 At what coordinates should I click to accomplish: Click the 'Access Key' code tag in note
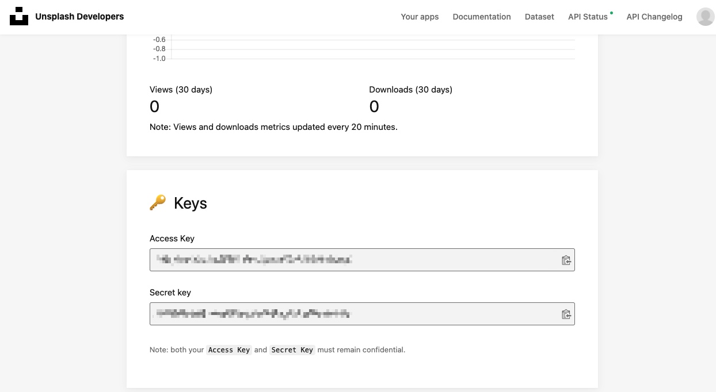coord(229,350)
